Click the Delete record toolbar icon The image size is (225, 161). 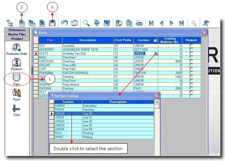(42, 23)
